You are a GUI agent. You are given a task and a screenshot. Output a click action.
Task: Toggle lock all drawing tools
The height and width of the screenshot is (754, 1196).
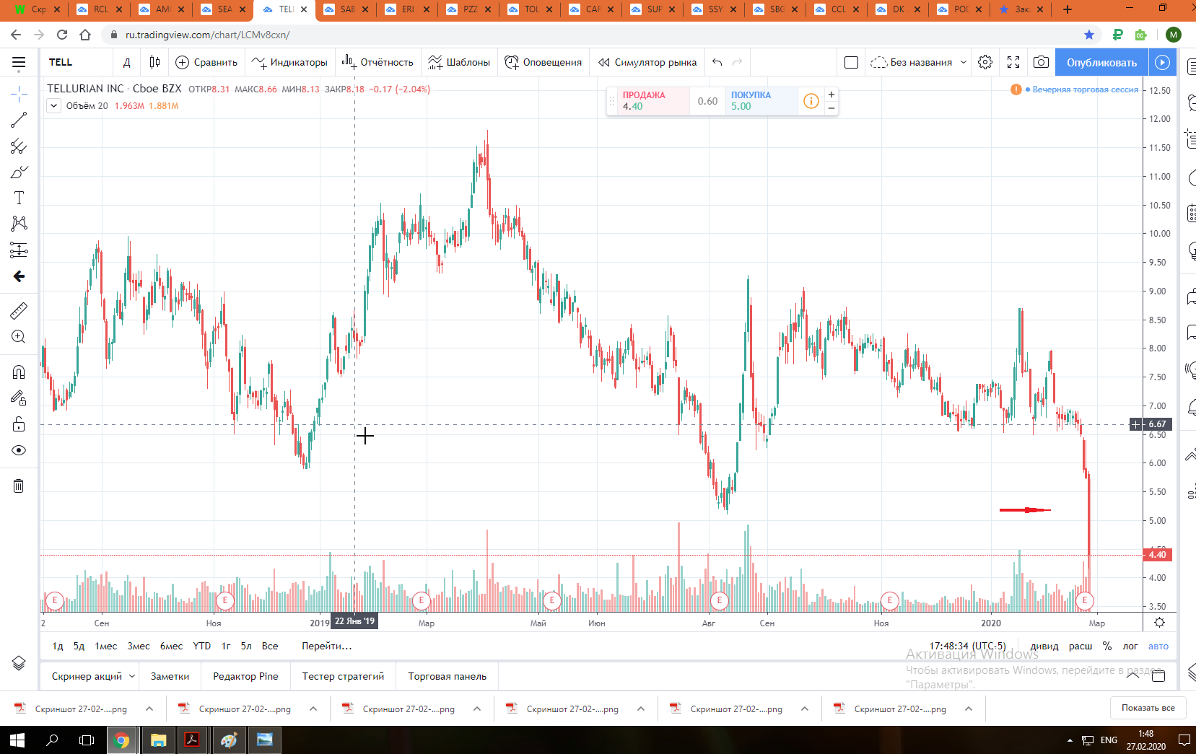pos(19,424)
